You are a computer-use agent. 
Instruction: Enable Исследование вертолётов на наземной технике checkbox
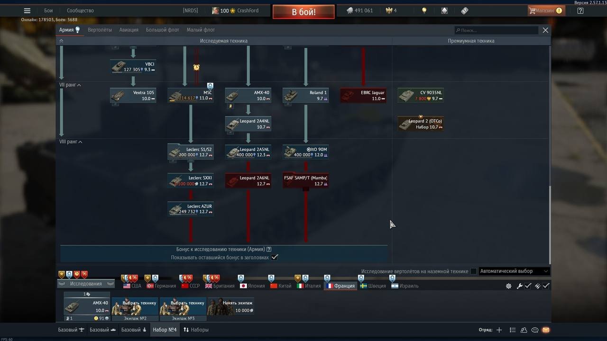pos(473,271)
